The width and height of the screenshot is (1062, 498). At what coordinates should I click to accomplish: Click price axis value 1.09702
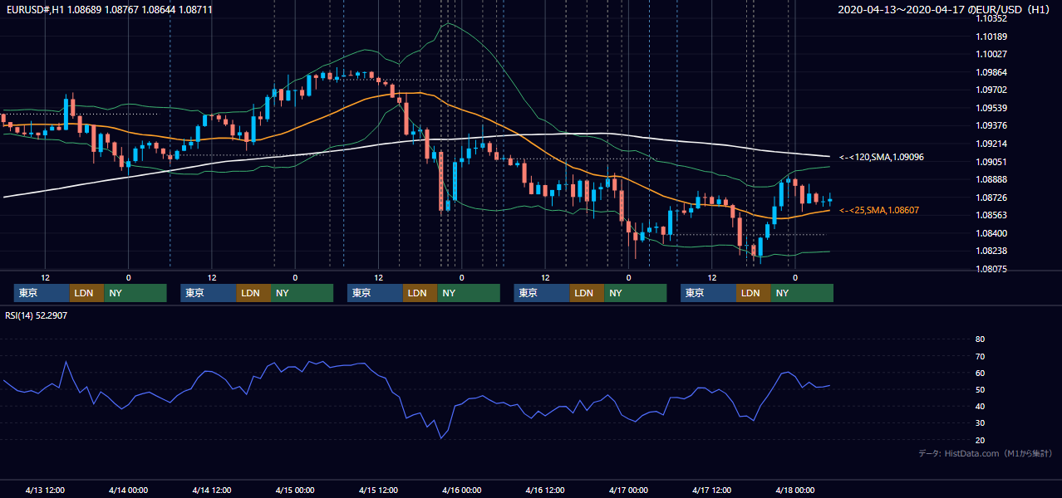click(x=991, y=90)
